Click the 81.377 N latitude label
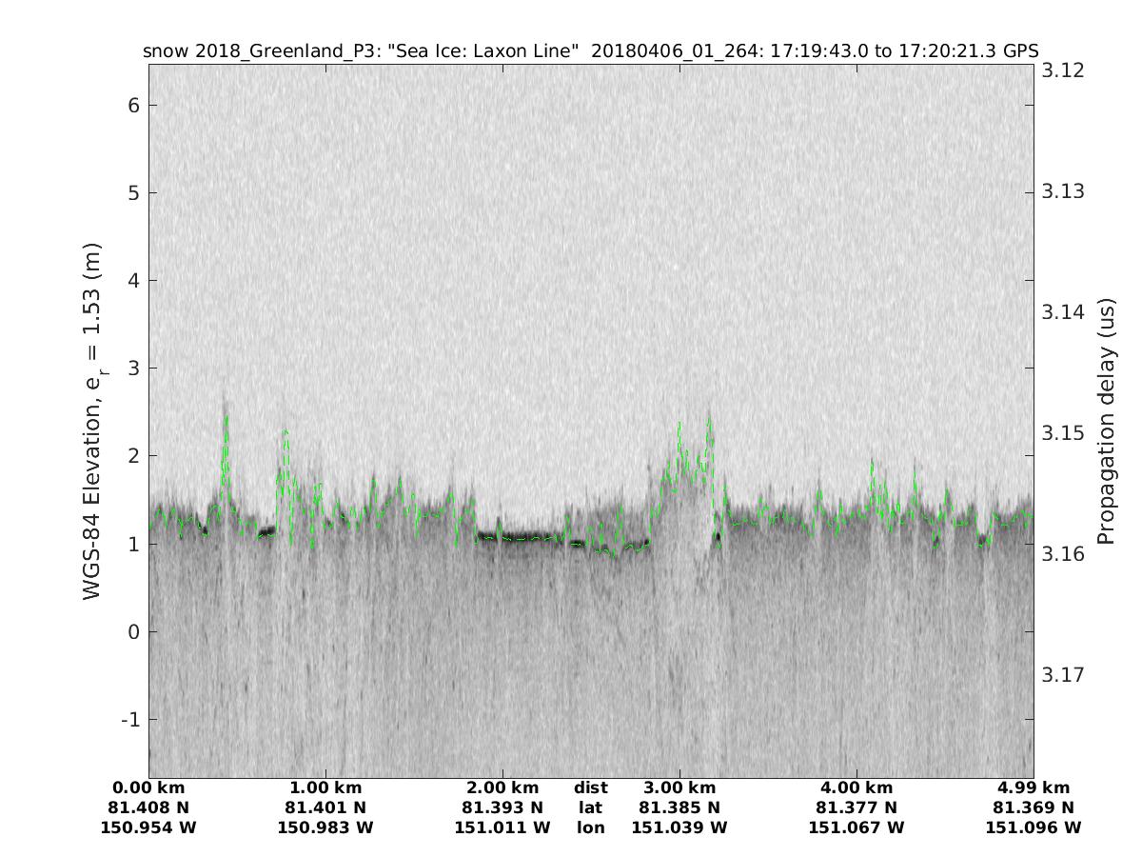The width and height of the screenshot is (1142, 857). pyautogui.click(x=856, y=808)
